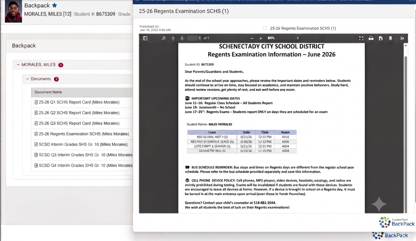
Task: Zoom out of the PDF document
Action: pyautogui.click(x=252, y=39)
